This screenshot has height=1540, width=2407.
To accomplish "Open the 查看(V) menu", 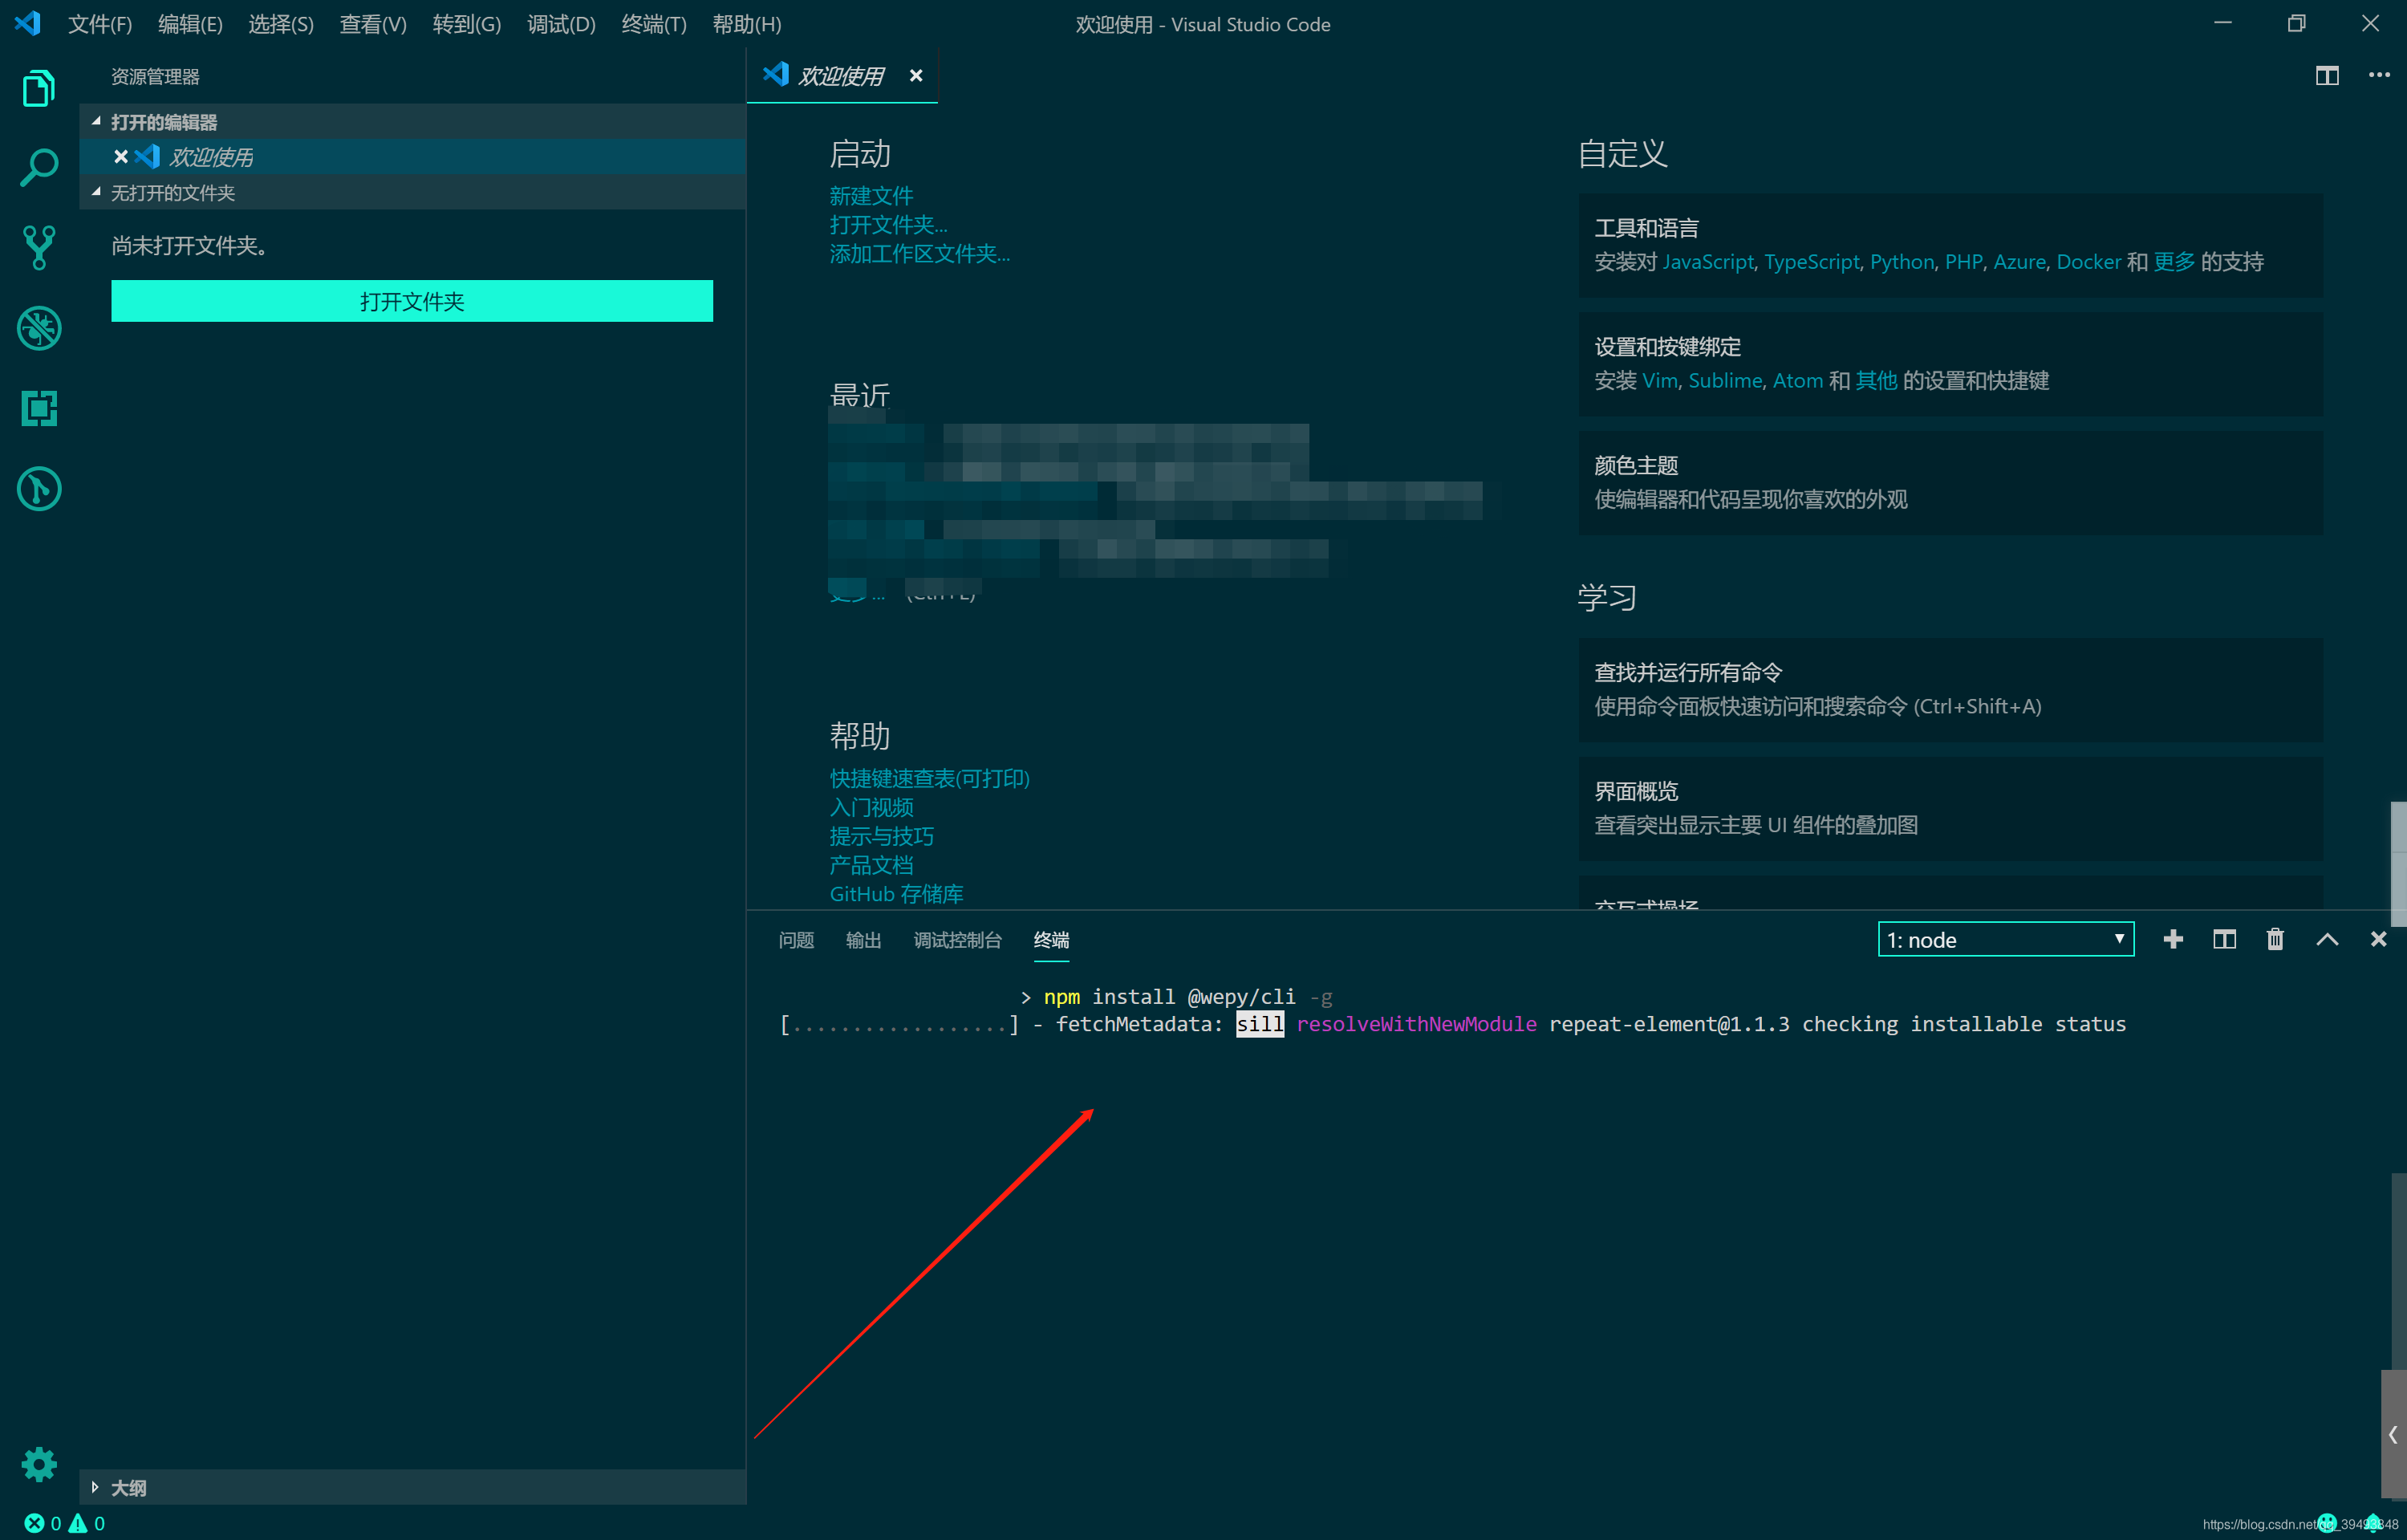I will (373, 24).
